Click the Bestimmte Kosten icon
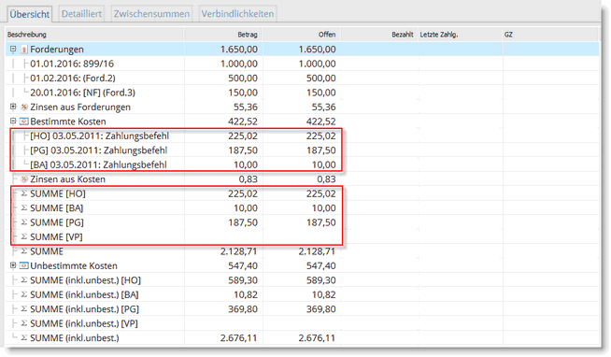 (x=24, y=121)
